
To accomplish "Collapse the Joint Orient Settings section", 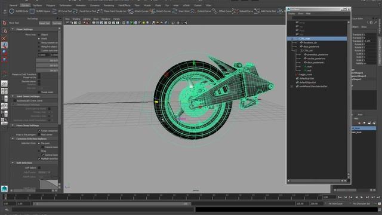I will [x=13, y=96].
